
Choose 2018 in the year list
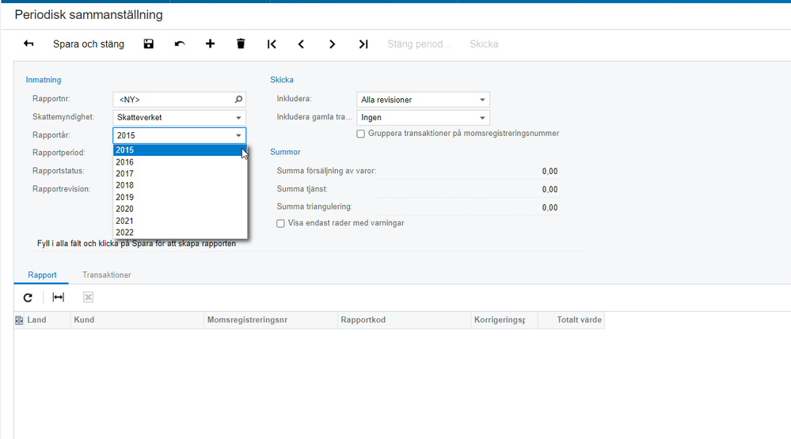click(180, 185)
